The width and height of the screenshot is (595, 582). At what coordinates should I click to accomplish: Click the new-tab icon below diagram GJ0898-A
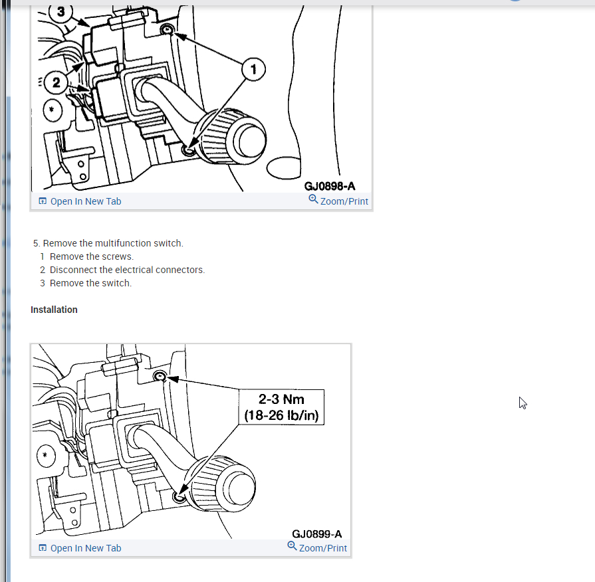click(43, 201)
